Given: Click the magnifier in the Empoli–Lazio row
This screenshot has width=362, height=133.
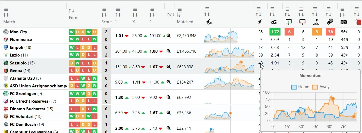Looking at the screenshot, I should point(169,51).
